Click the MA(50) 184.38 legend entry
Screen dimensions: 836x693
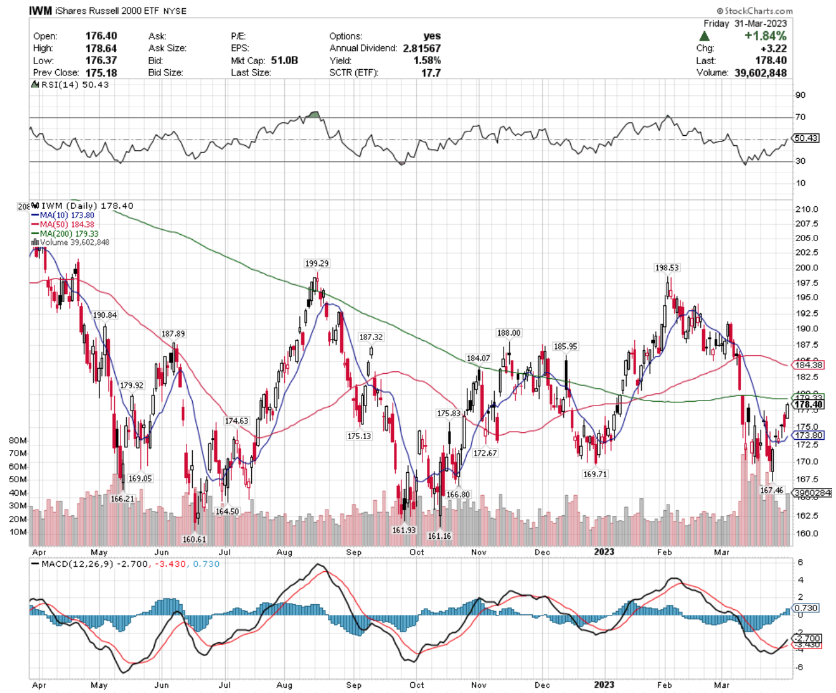pos(63,225)
